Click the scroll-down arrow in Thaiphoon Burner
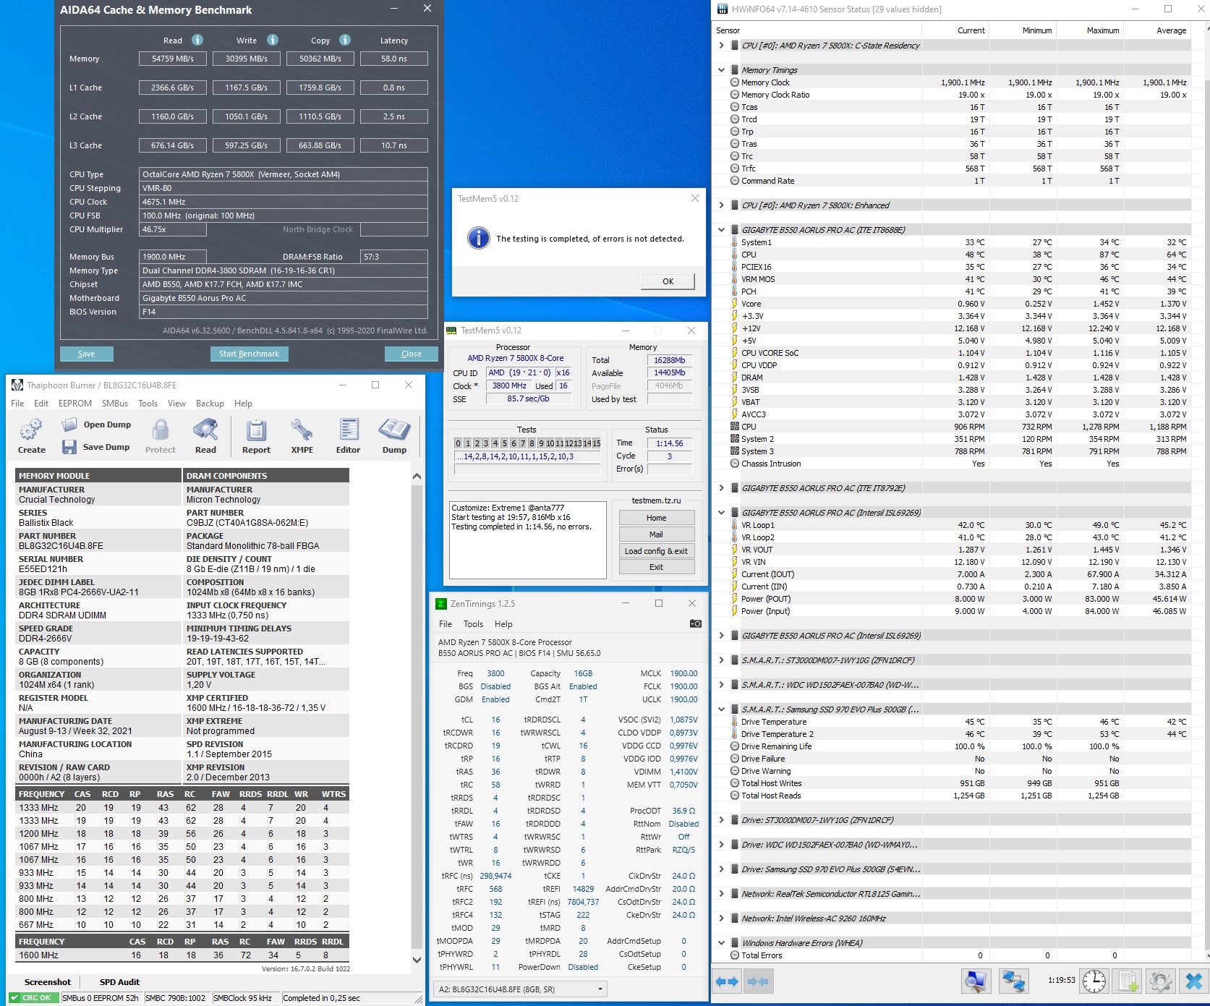The image size is (1210, 1006). click(x=417, y=960)
